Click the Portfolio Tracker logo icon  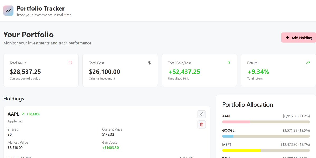click(8, 11)
